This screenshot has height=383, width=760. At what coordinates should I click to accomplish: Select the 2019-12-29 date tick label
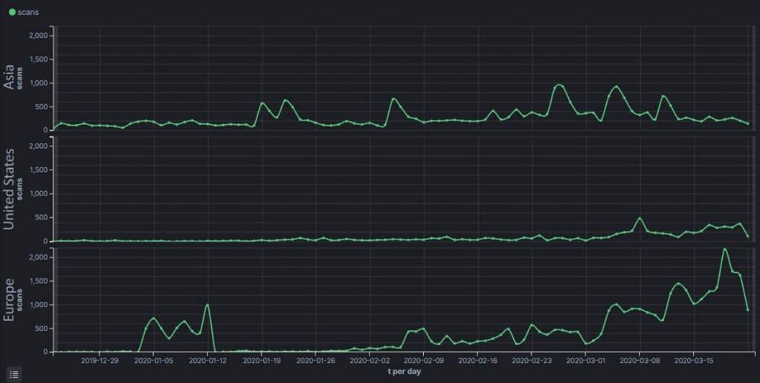(100, 360)
